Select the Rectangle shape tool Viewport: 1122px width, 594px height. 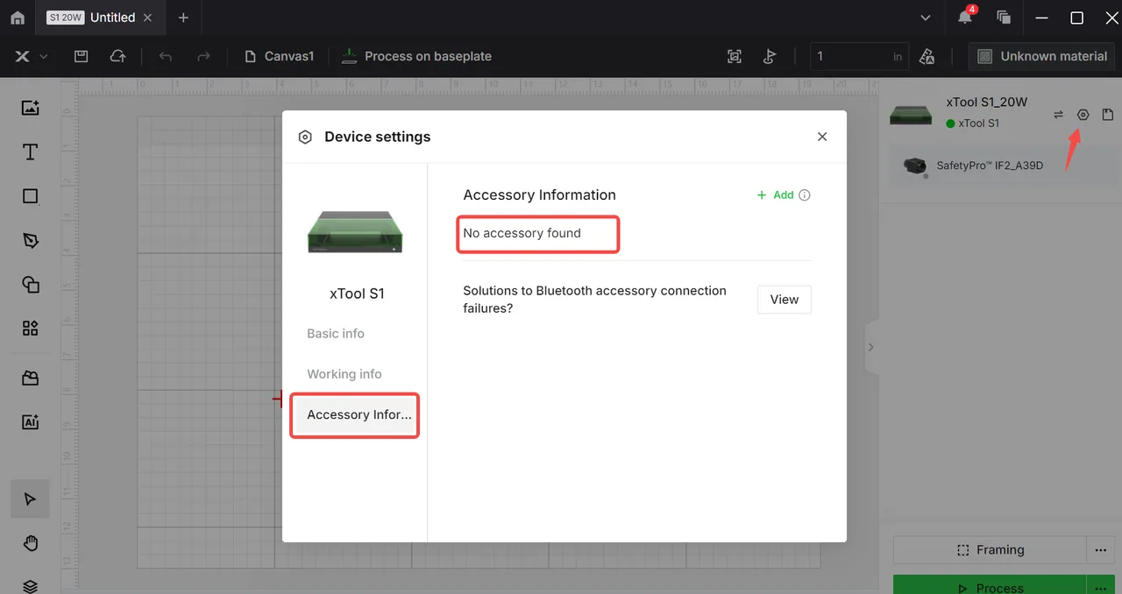coord(31,196)
